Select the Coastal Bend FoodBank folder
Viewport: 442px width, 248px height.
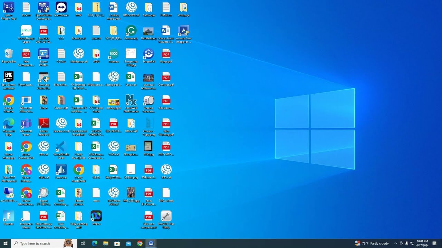coord(79,127)
